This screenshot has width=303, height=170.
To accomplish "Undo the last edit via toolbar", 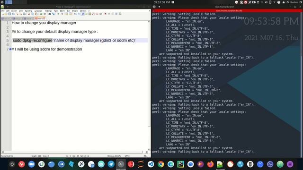I will [41, 14].
